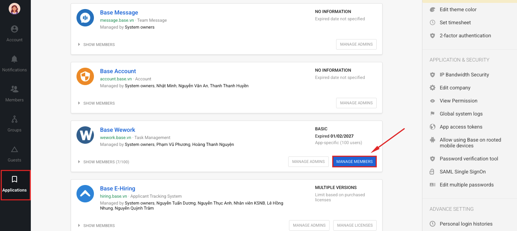The height and width of the screenshot is (231, 517).
Task: Click the Base Wework W icon
Action: click(85, 135)
